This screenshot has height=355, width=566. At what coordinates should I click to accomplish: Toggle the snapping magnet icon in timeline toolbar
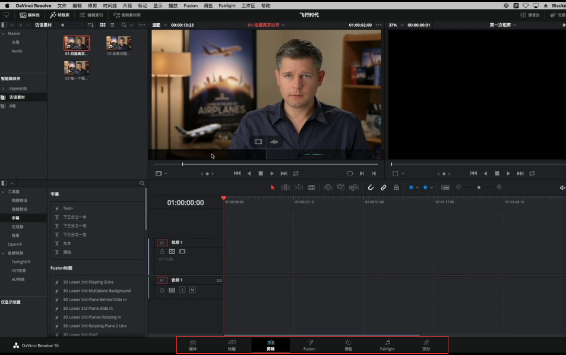pyautogui.click(x=371, y=187)
